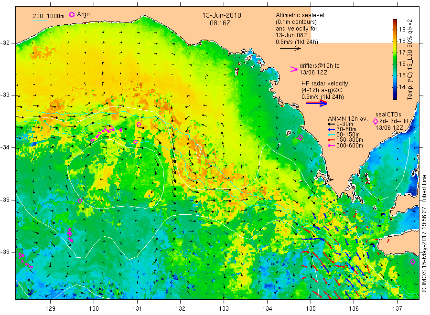Click the (4-12h avg)QC text
The width and height of the screenshot is (430, 315).
(322, 90)
